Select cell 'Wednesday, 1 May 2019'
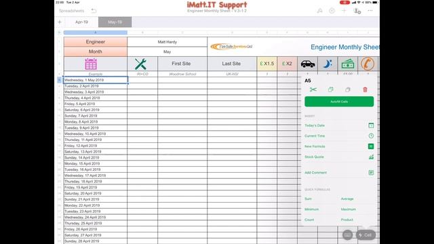The width and height of the screenshot is (434, 244). [x=96, y=80]
